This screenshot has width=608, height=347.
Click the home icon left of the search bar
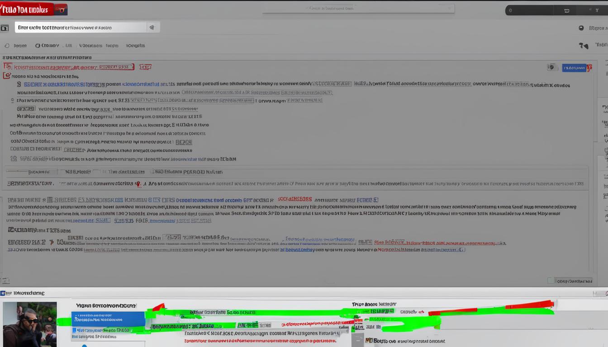[5, 27]
